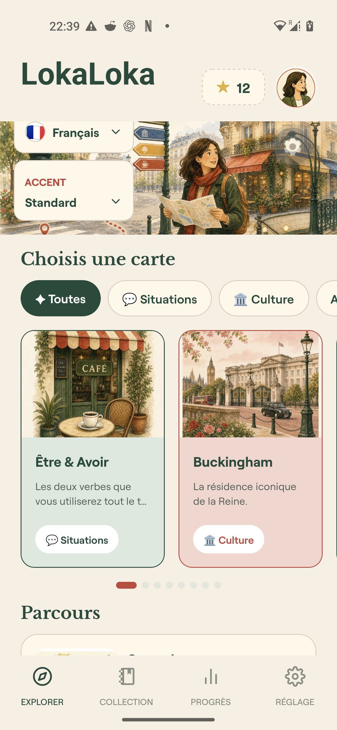Jump to the second carousel page dot

(145, 585)
